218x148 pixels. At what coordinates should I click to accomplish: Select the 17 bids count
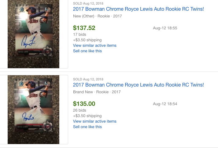pyautogui.click(x=79, y=35)
